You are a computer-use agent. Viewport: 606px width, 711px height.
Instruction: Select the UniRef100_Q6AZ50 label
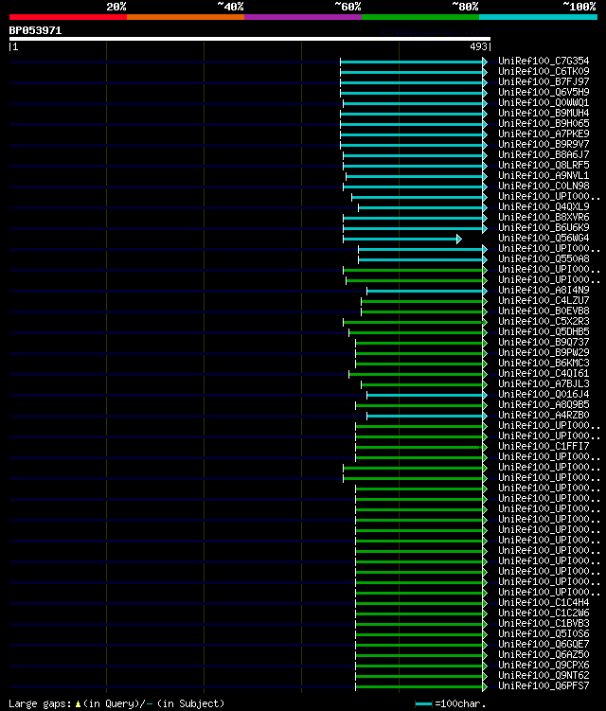tap(544, 655)
